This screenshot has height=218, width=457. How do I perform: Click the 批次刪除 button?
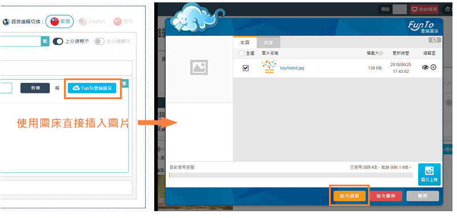[x=386, y=196]
